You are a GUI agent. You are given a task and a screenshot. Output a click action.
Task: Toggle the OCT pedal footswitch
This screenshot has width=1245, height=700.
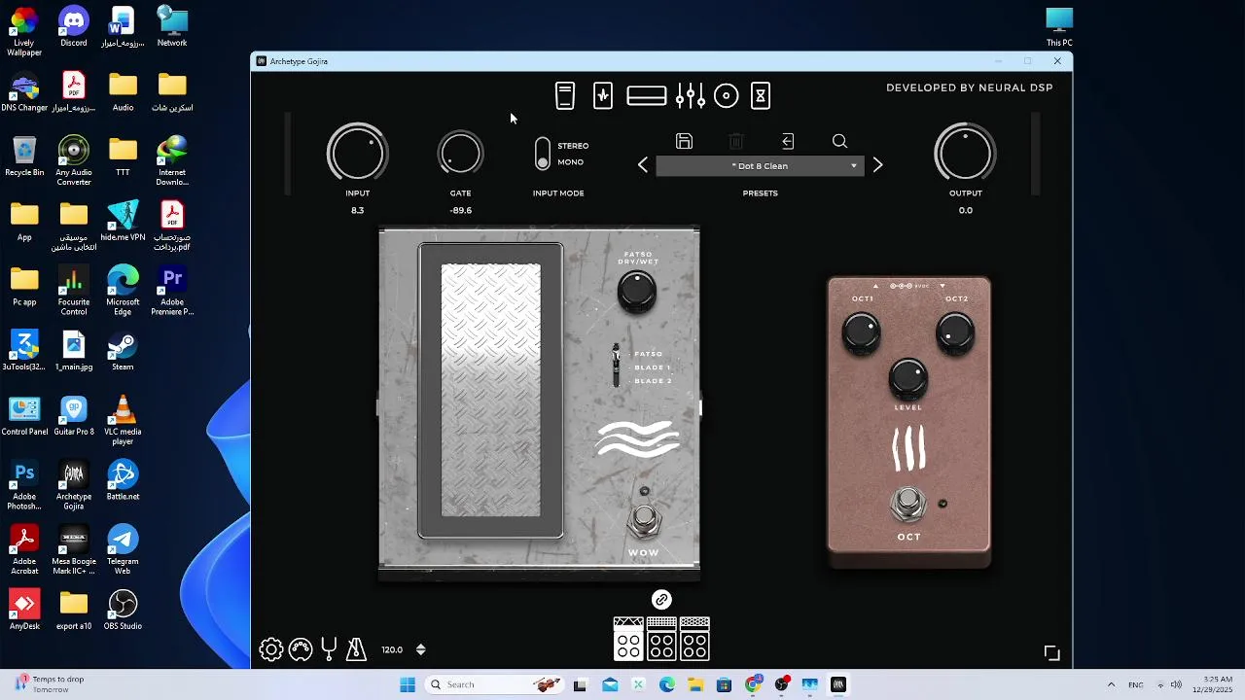pos(907,503)
